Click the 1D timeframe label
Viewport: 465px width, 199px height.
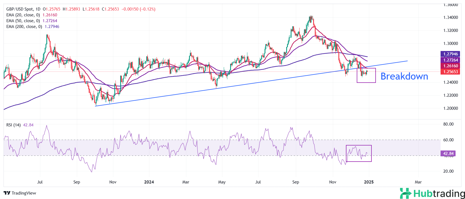coord(38,9)
